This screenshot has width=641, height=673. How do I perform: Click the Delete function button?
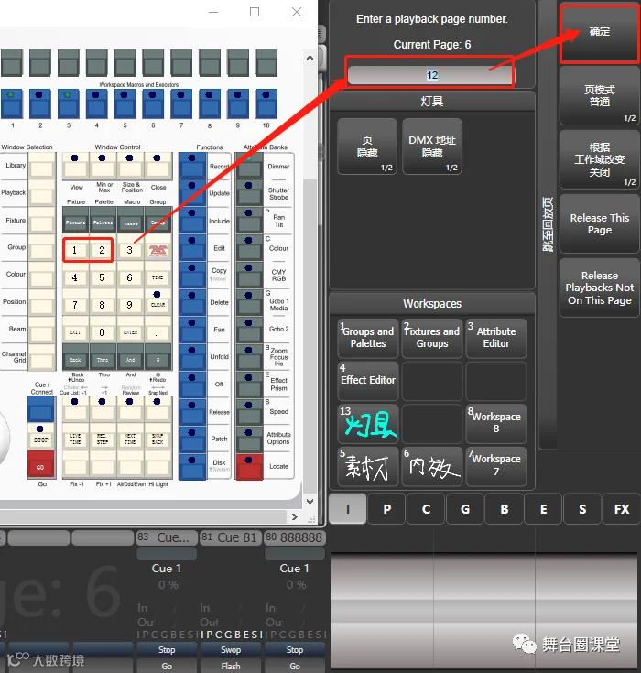192,302
